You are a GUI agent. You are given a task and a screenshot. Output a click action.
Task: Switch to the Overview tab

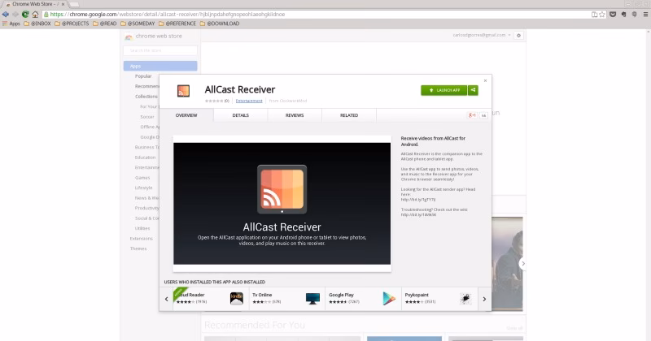click(186, 115)
